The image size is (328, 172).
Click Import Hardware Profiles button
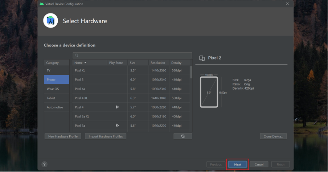point(106,136)
